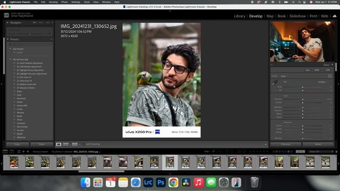The height and width of the screenshot is (191, 340).
Task: Select the White Balance eyedropper tool
Action: [275, 83]
